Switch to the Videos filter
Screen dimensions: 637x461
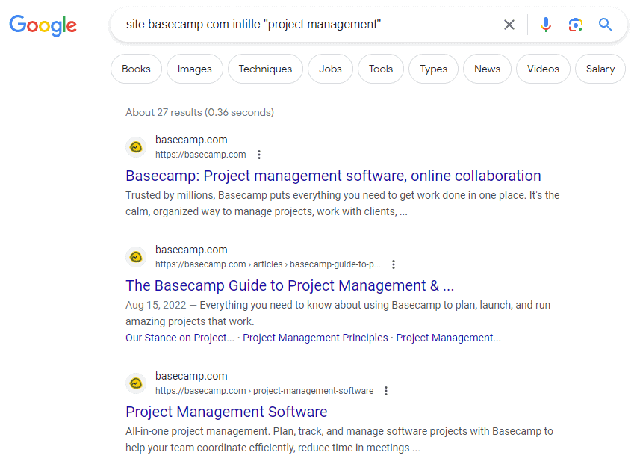[543, 68]
